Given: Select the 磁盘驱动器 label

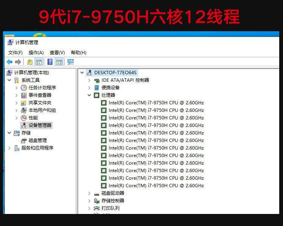Looking at the screenshot, I should coord(113,193).
